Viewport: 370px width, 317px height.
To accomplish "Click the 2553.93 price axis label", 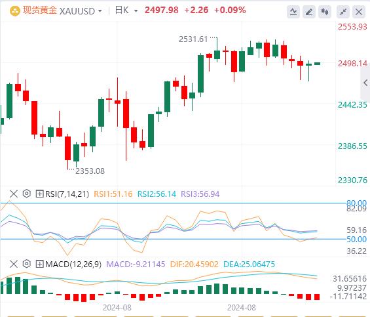I will [x=352, y=27].
